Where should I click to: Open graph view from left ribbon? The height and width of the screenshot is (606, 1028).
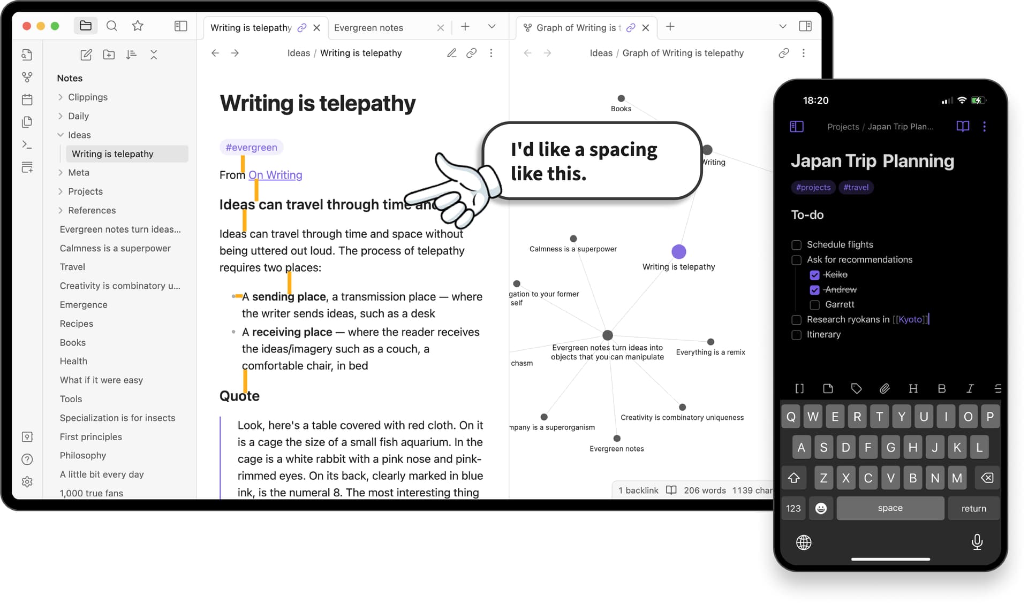tap(27, 78)
